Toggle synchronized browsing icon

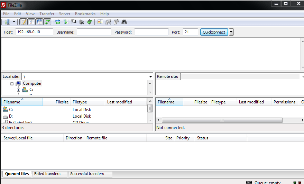coord(116,22)
